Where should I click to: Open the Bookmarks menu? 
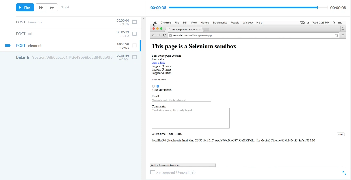tap(220, 23)
